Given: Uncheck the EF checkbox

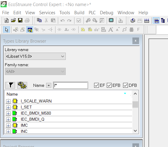Looking at the screenshot, I should click(96, 85).
